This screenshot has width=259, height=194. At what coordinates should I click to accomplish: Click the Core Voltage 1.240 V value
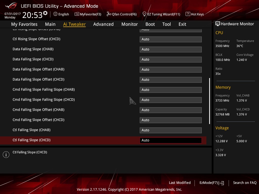point(242,60)
